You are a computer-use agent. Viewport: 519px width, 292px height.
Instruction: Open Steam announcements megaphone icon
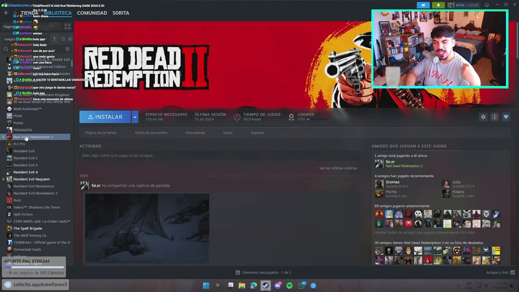[423, 5]
